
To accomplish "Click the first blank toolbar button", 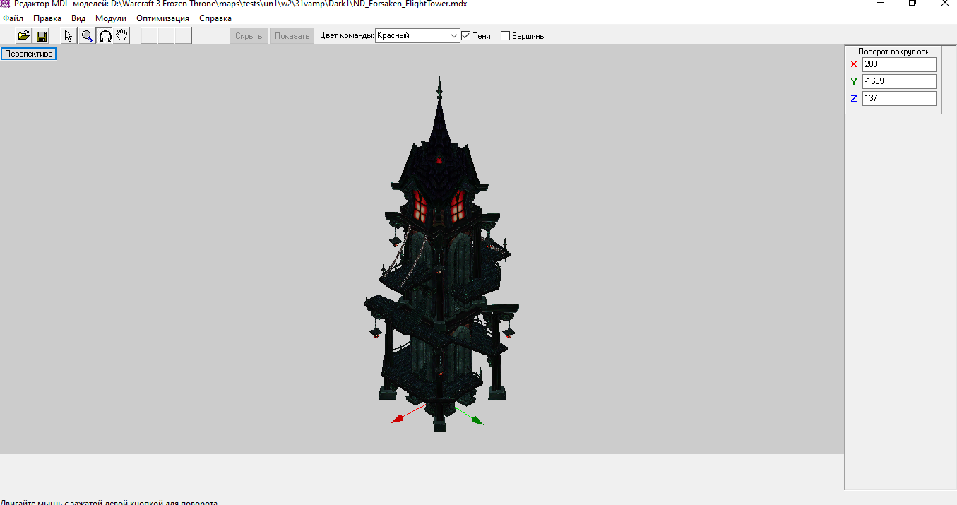I will (149, 36).
